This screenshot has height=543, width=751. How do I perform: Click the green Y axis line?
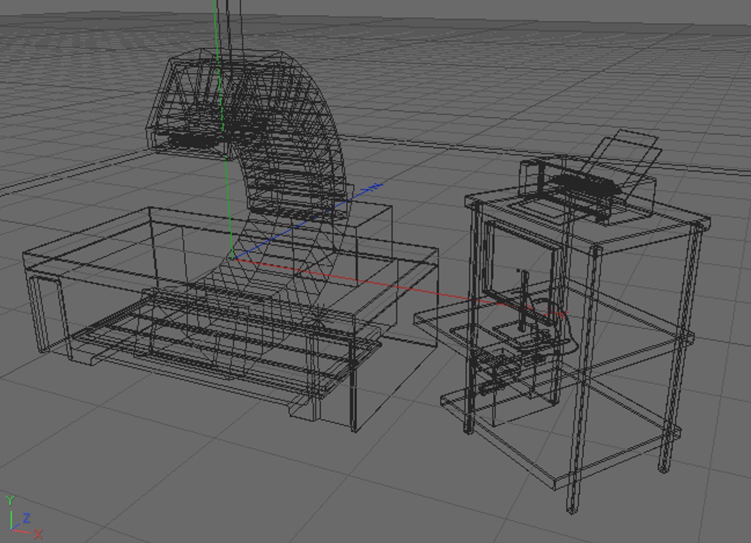[x=223, y=129]
